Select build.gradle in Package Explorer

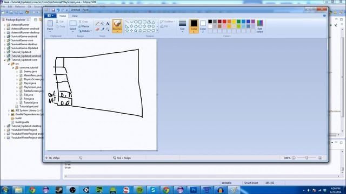point(22,122)
